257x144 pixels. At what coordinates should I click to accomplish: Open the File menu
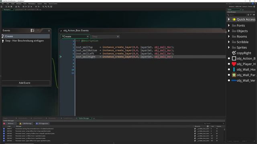[3, 4]
